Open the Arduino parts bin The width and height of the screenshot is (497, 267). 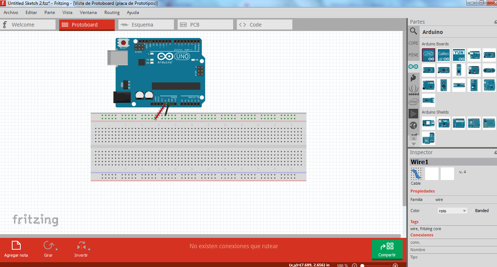click(x=413, y=67)
